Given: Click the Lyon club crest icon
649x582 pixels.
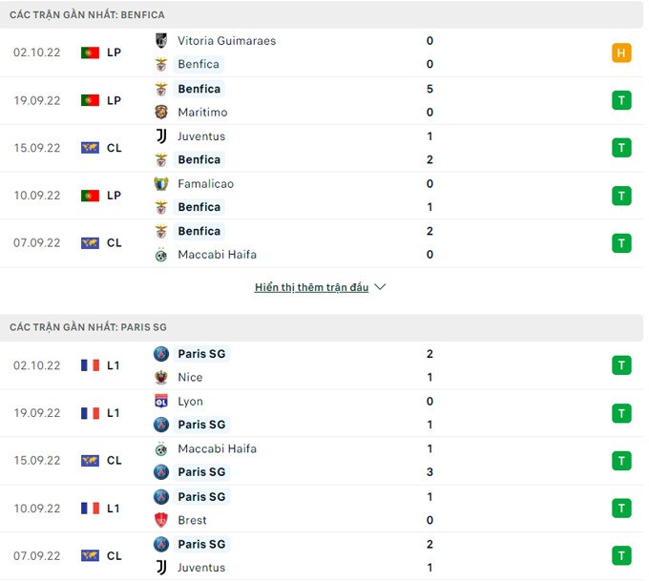Looking at the screenshot, I should [x=161, y=402].
